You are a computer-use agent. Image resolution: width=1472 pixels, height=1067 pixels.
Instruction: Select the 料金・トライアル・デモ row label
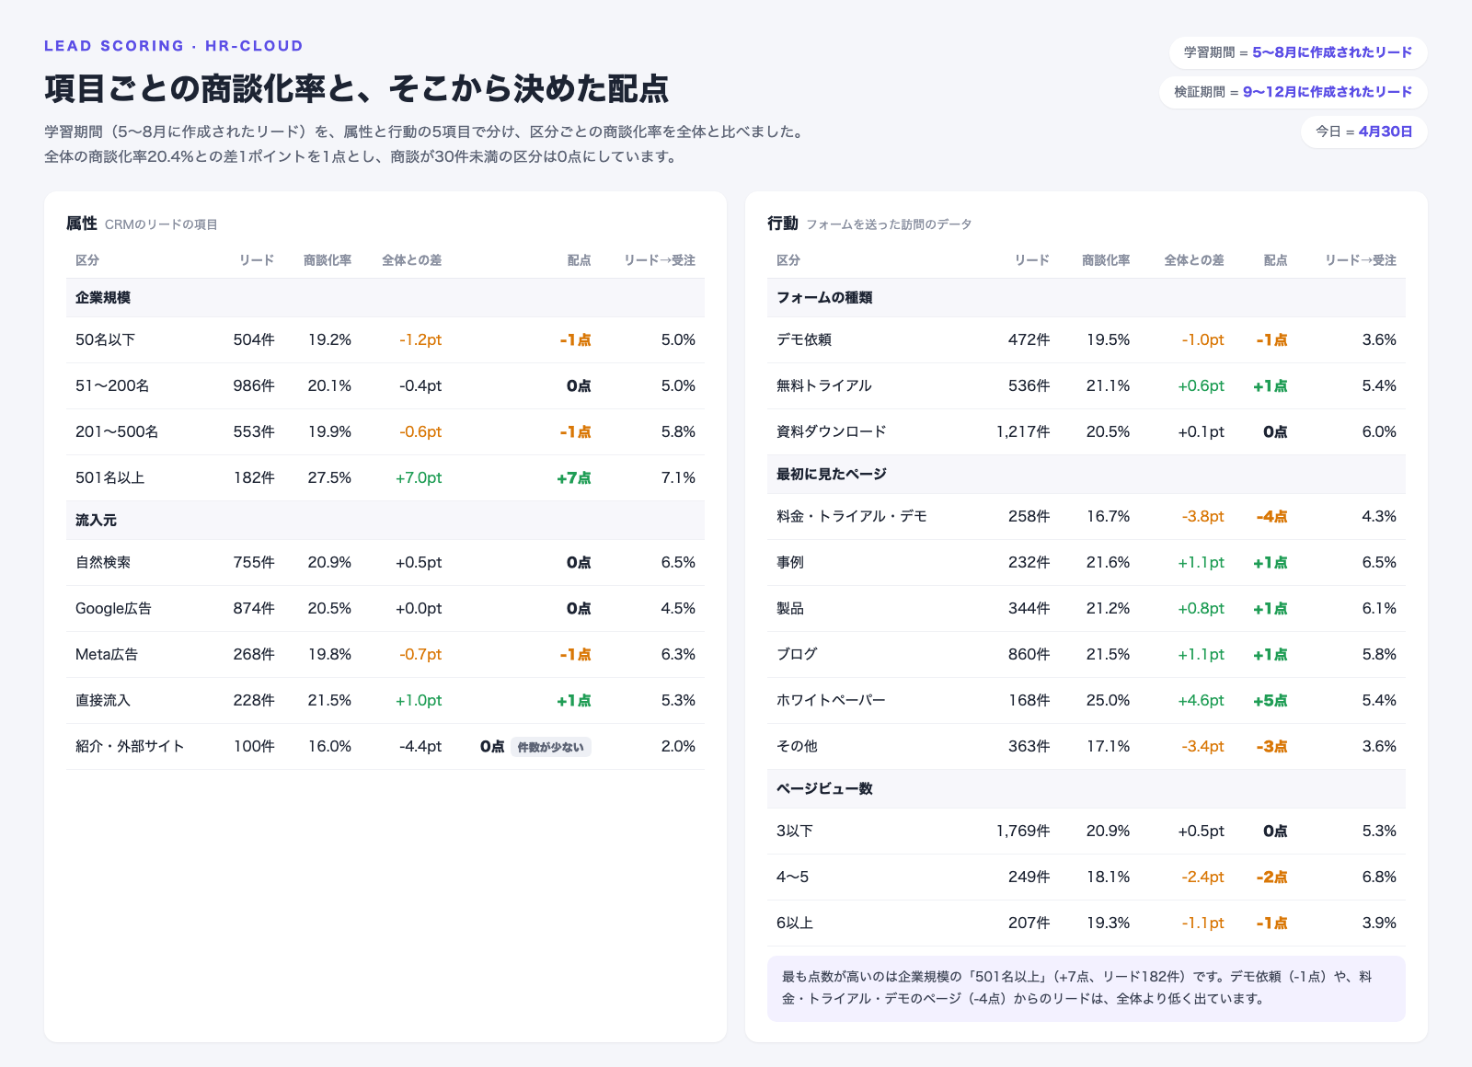tap(852, 516)
